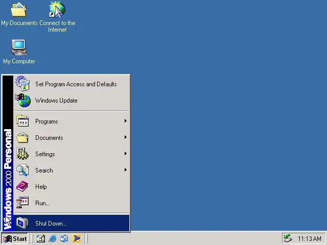
Task: Click the Settings gear icon
Action: click(22, 154)
